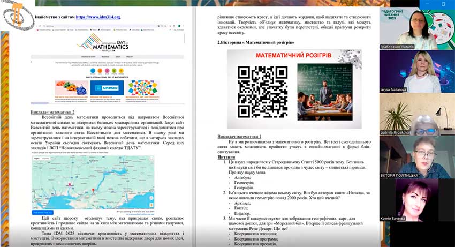Open the https://www.idm314.org hyperlink
This screenshot has width=455, height=247.
click(97, 17)
